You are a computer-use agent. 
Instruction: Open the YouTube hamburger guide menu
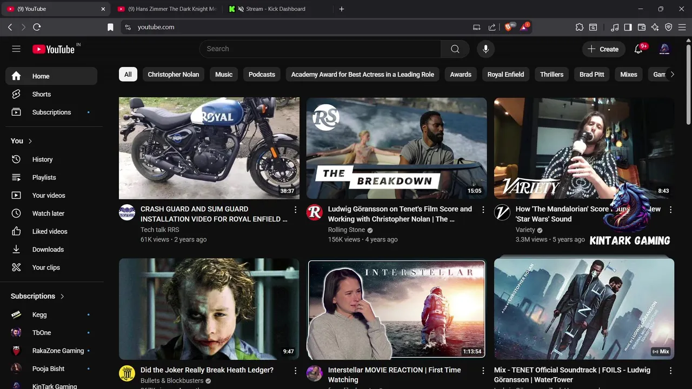coord(16,49)
